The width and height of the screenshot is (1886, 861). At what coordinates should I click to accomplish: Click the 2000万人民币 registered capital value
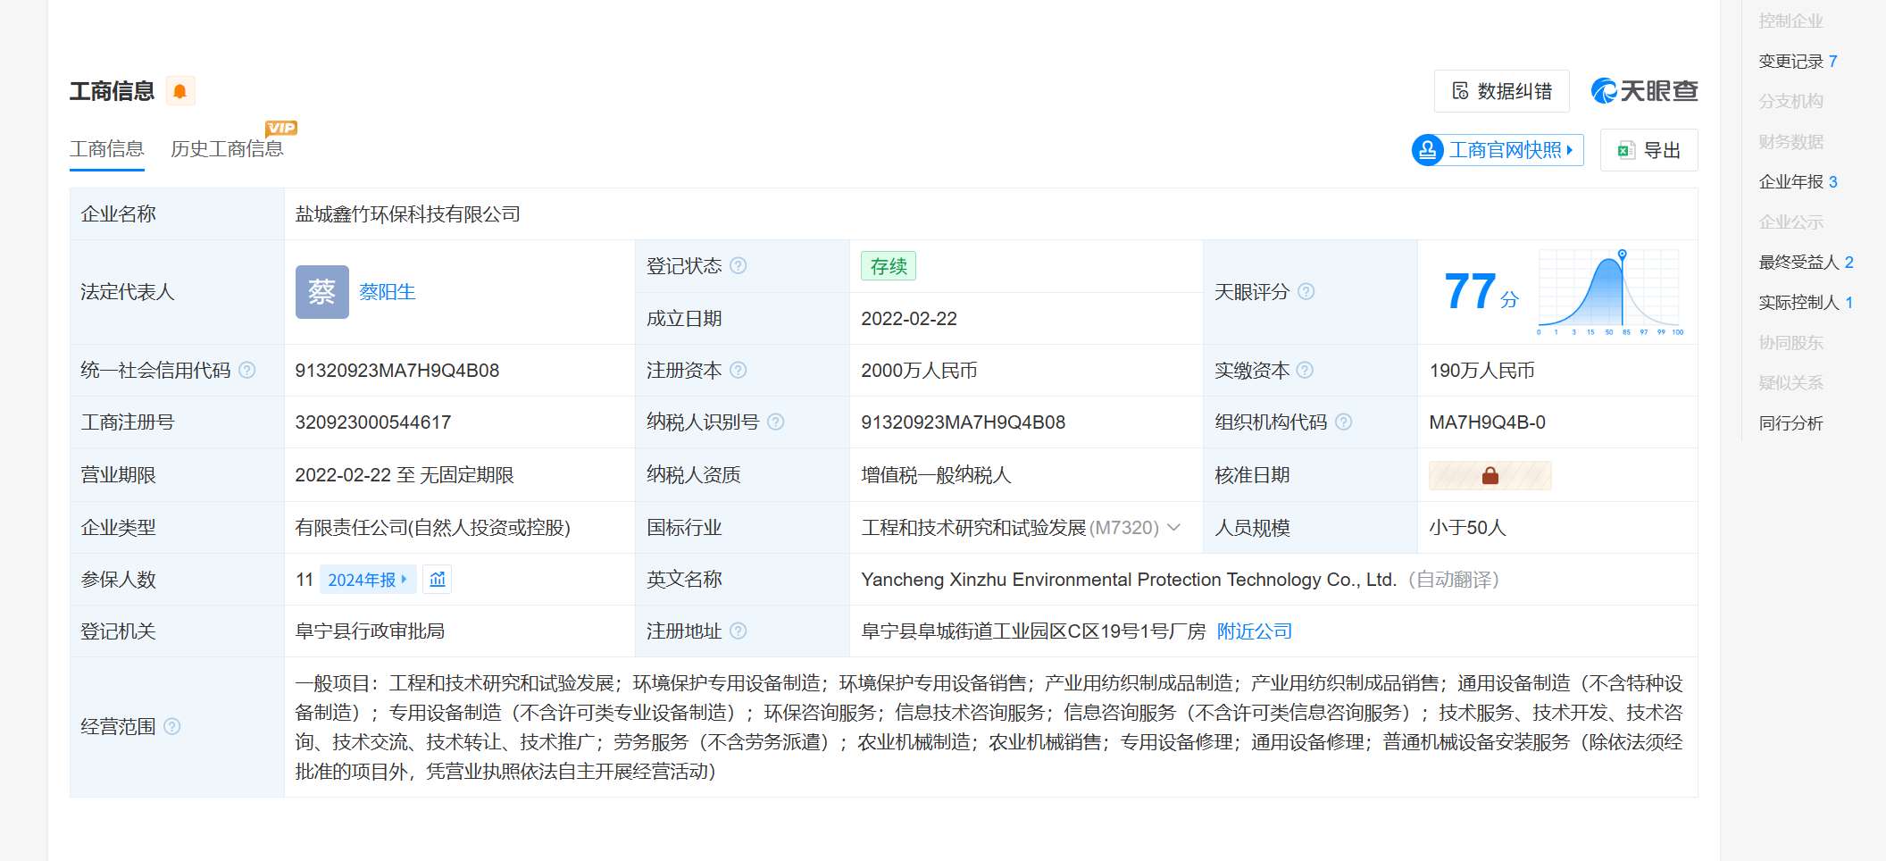919,371
